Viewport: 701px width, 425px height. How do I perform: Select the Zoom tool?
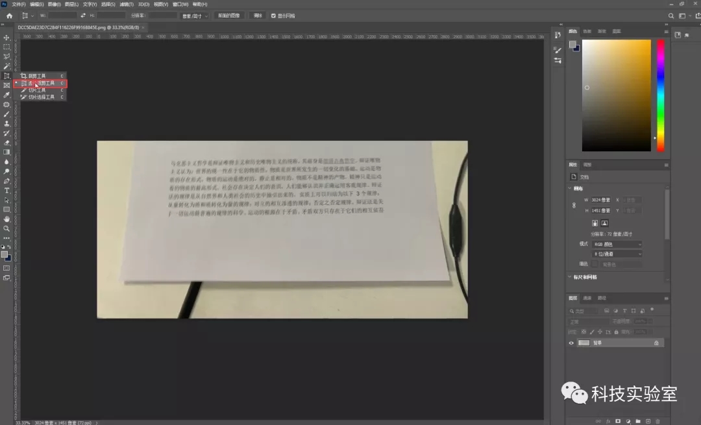(6, 228)
